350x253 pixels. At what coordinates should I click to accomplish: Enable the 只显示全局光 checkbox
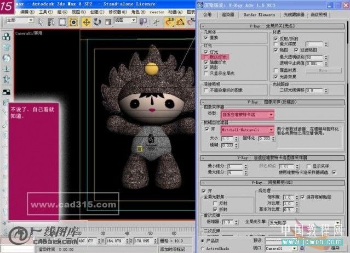pos(206,74)
